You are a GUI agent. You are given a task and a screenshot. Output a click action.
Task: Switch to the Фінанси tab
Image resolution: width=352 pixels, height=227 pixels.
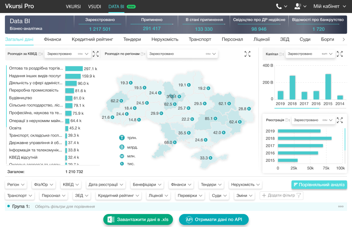[53, 39]
